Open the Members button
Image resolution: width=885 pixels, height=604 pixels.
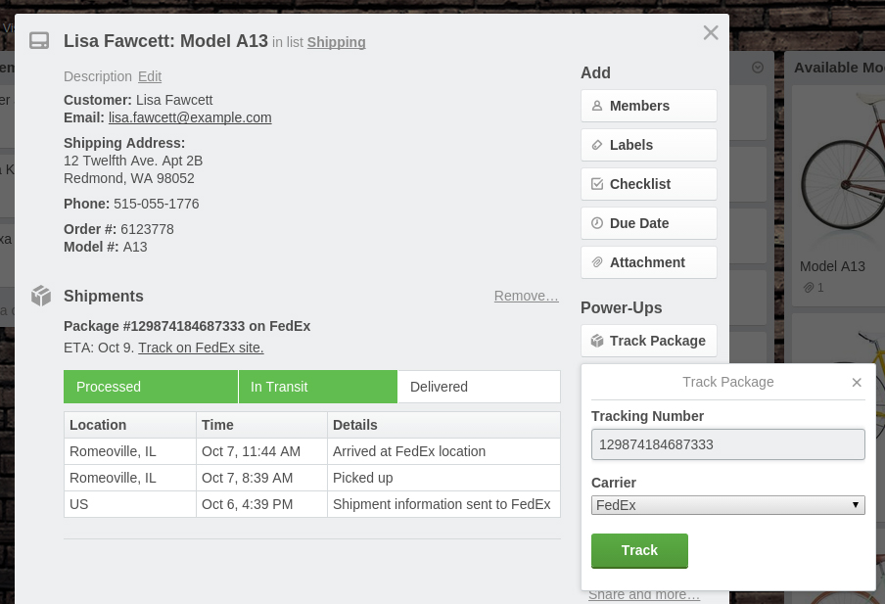click(x=648, y=106)
